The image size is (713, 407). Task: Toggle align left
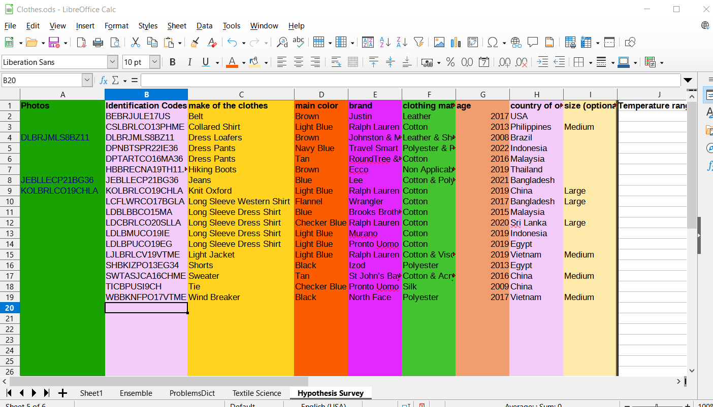click(282, 62)
